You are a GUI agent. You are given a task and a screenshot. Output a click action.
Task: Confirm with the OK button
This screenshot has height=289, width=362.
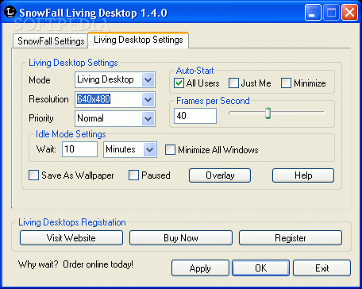(260, 268)
